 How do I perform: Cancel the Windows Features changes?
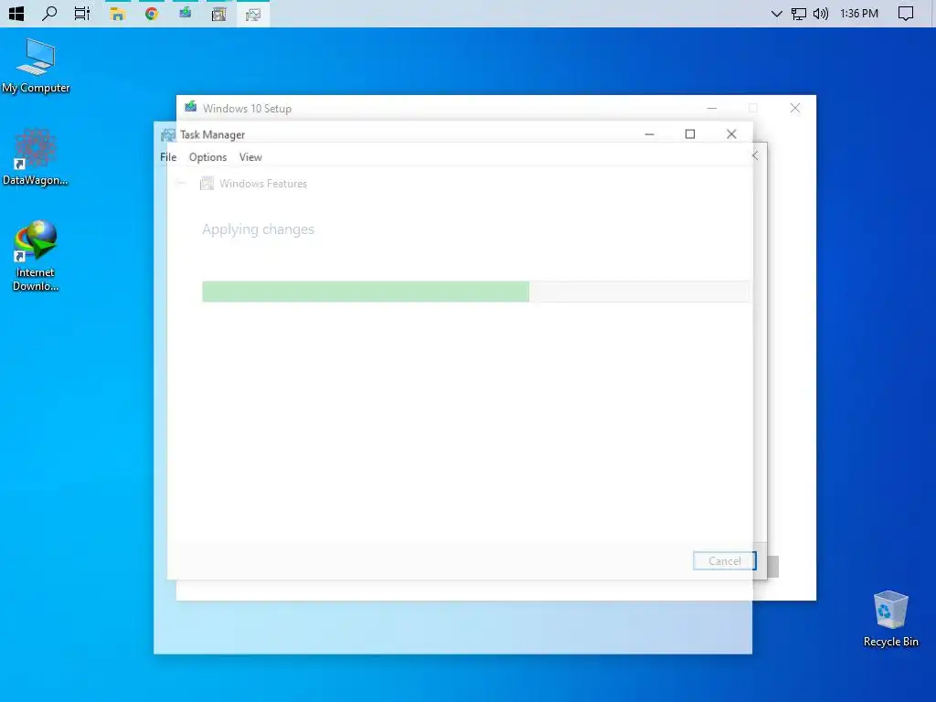(724, 560)
